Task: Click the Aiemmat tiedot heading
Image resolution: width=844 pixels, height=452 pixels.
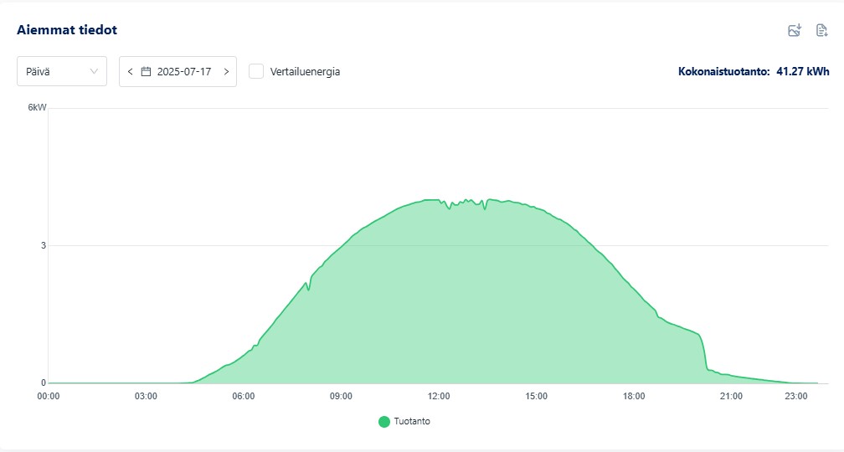Action: point(67,30)
